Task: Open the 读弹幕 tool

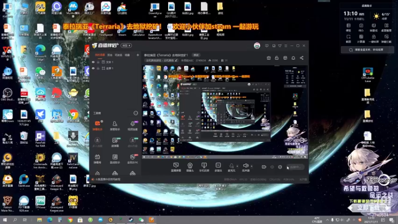Action: coord(115,142)
